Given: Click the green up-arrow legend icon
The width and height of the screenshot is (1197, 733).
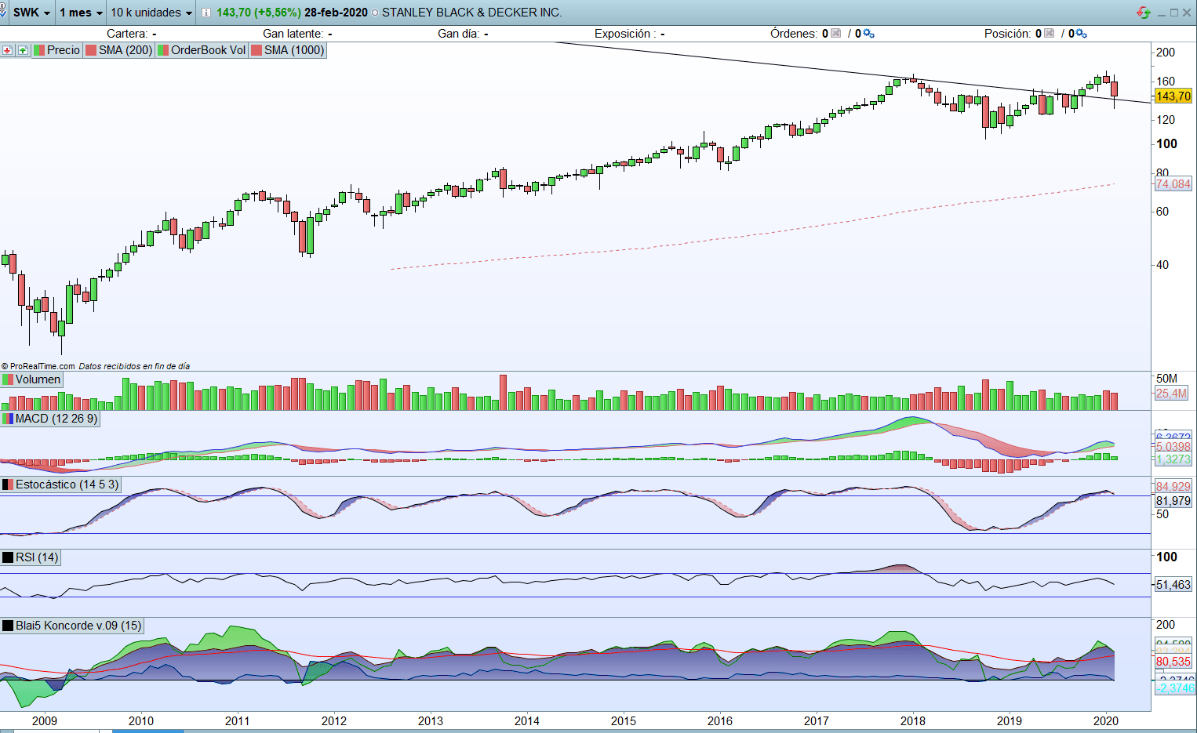Looking at the screenshot, I should 23,50.
